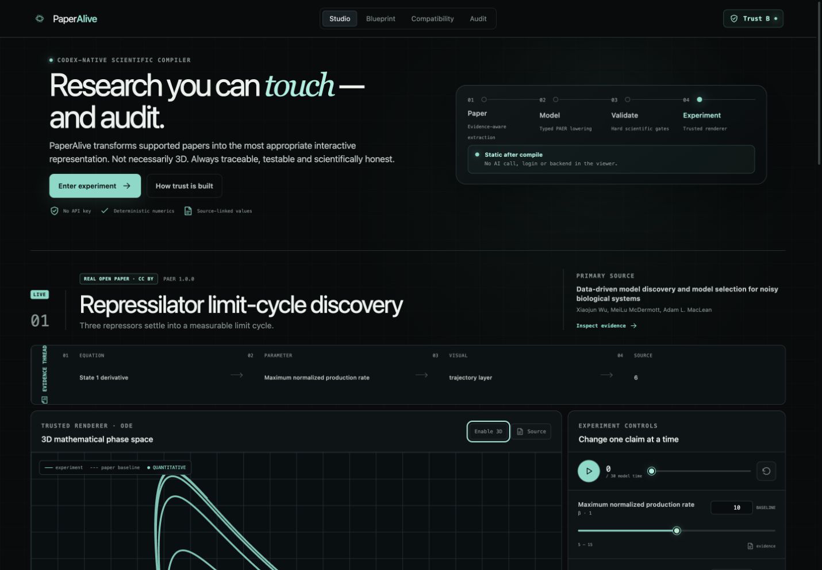Click 'Maximum normalized production rate' thread parameter
Viewport: 822px width, 570px height.
pos(317,378)
